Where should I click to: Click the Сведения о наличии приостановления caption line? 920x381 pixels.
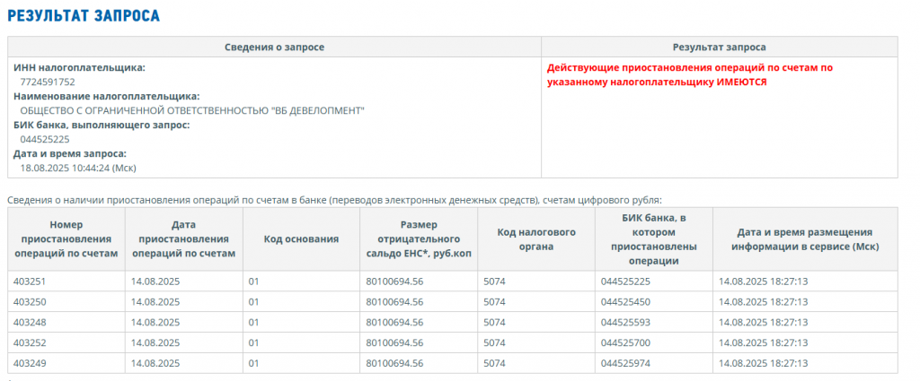pyautogui.click(x=334, y=201)
